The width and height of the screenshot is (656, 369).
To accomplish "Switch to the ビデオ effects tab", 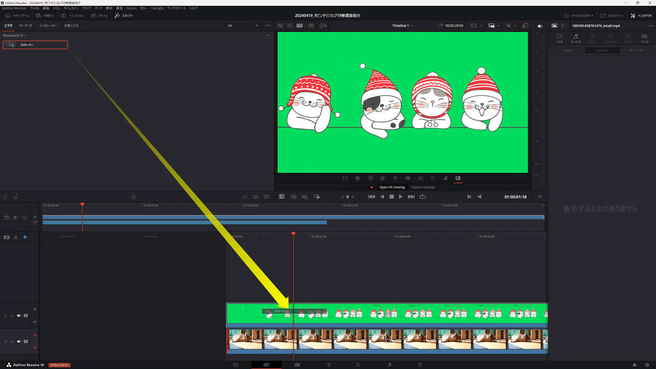I will [8, 26].
